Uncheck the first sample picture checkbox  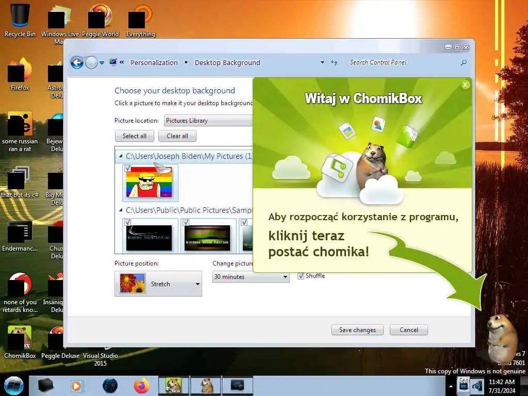point(128,222)
